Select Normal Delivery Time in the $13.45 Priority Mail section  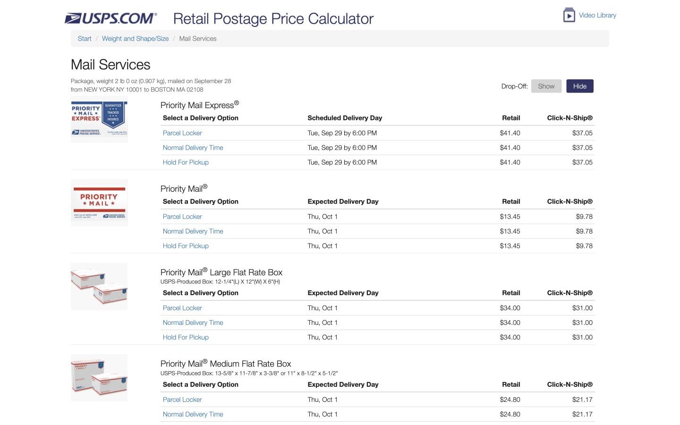193,231
